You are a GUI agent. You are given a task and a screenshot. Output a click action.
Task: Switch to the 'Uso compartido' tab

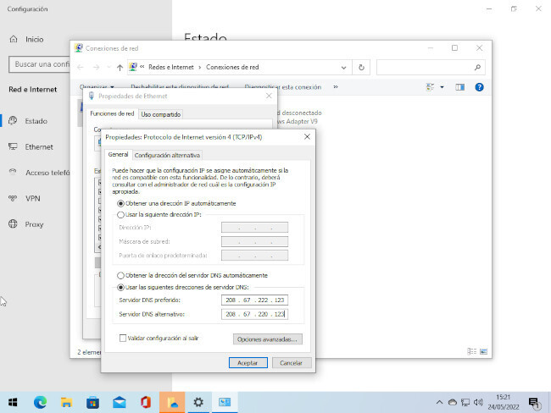coord(160,113)
